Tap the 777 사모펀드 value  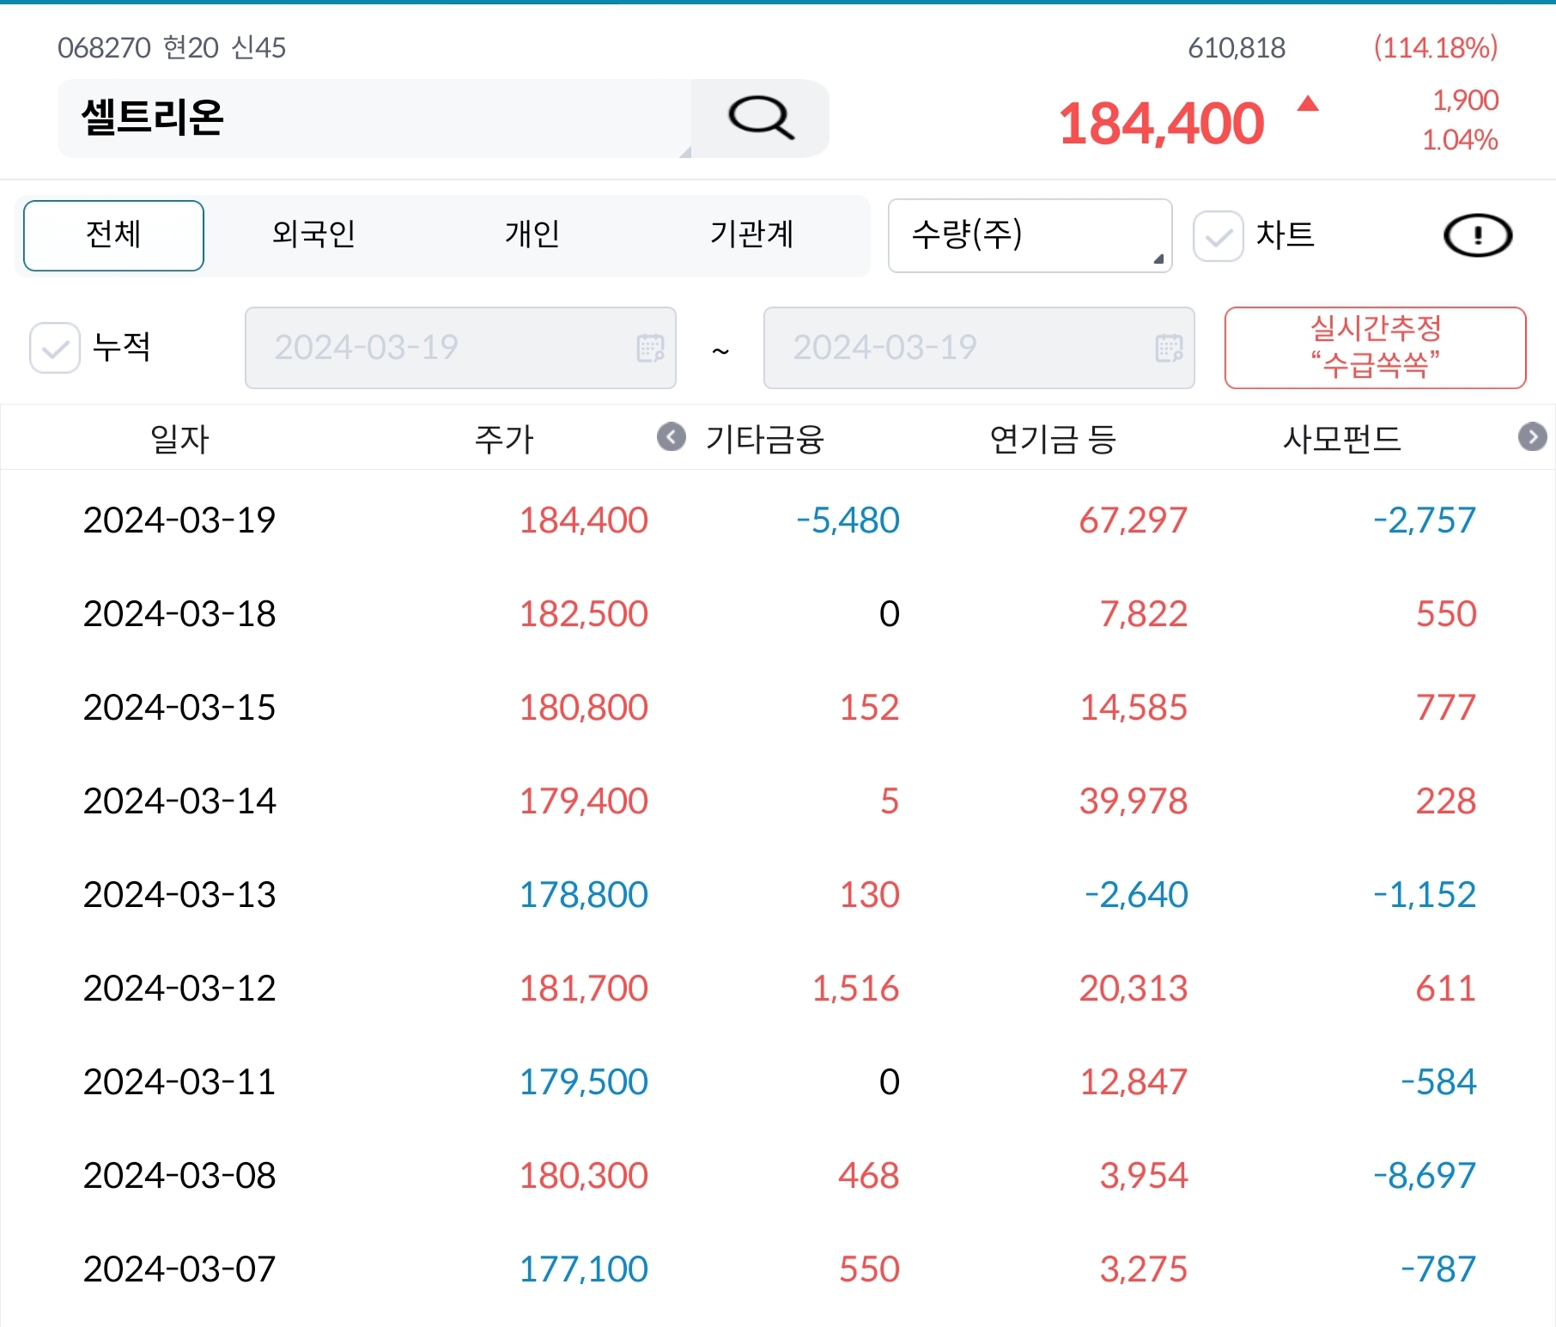click(x=1446, y=708)
